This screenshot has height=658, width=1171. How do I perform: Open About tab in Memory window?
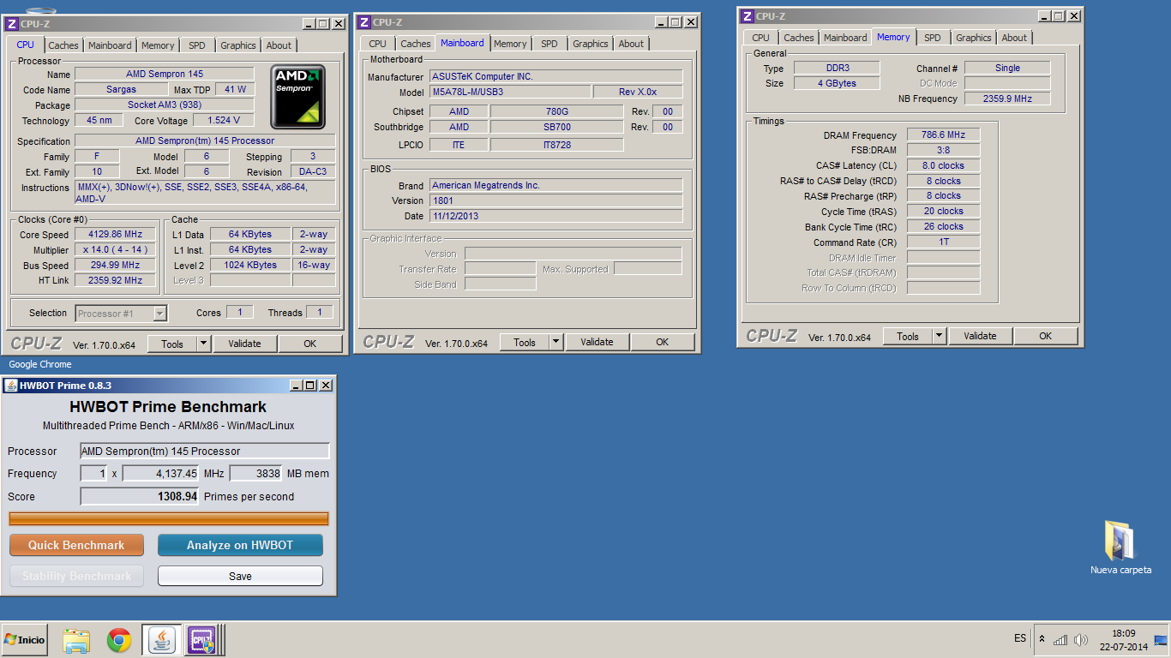[x=1014, y=38]
